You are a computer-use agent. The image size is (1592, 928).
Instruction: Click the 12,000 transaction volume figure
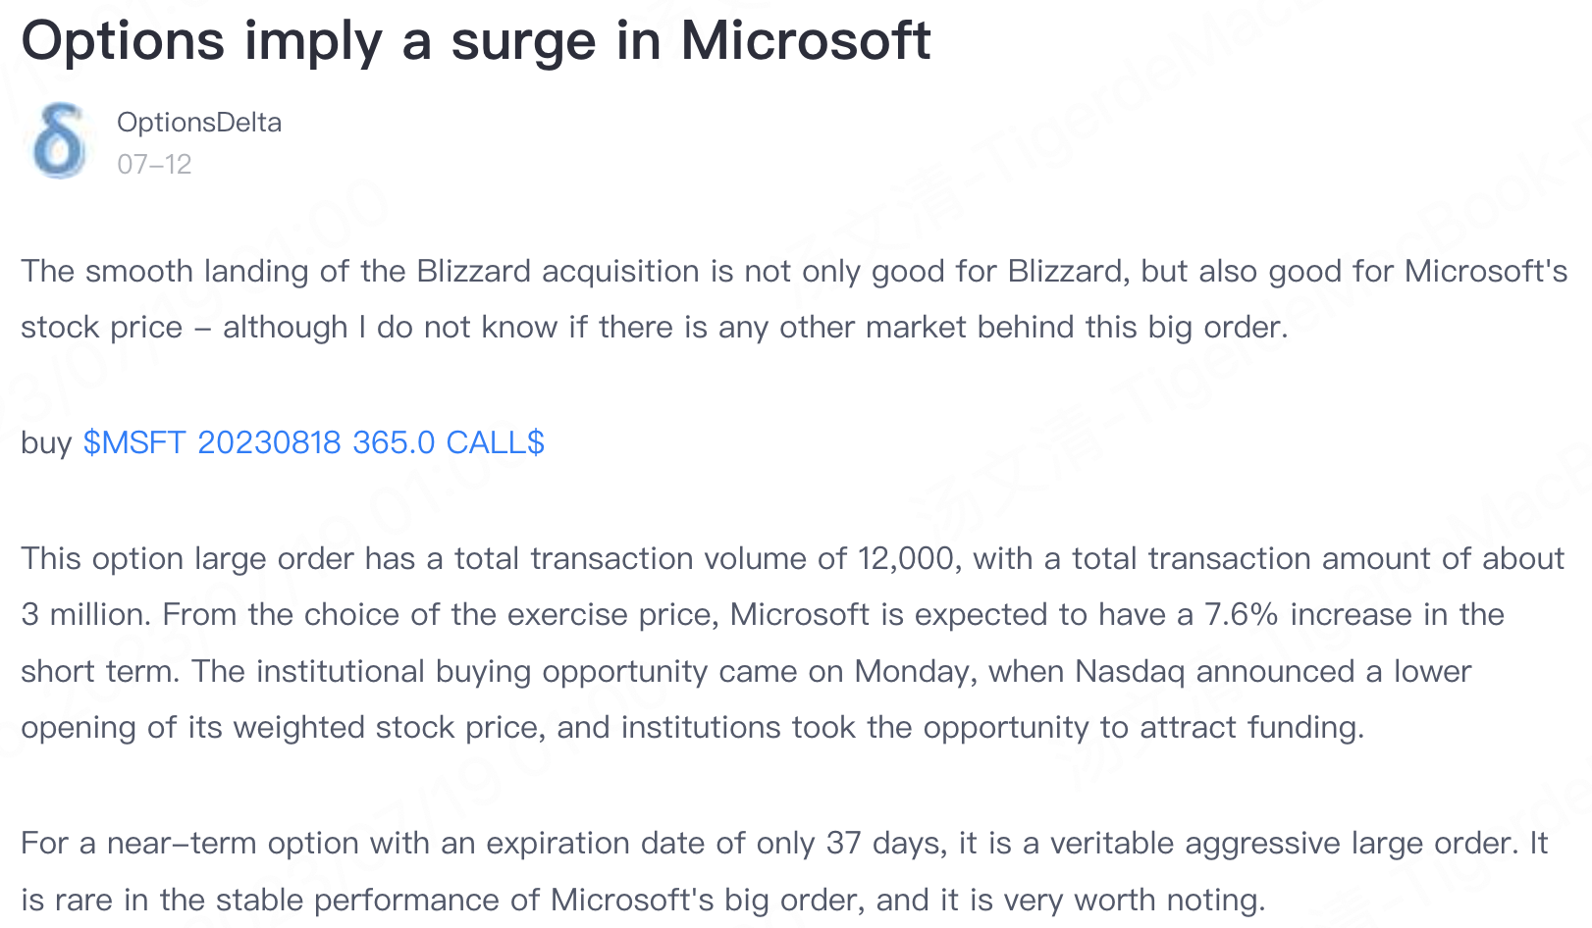pyautogui.click(x=906, y=558)
